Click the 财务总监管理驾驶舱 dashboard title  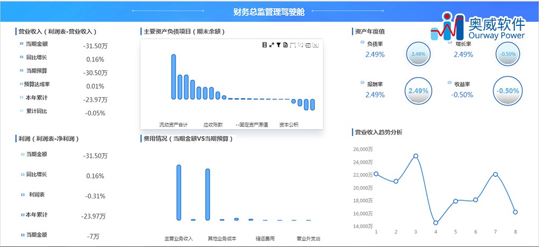click(265, 11)
